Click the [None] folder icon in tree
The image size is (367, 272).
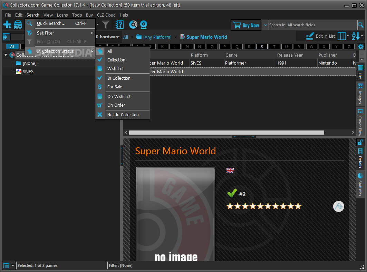tap(19, 63)
